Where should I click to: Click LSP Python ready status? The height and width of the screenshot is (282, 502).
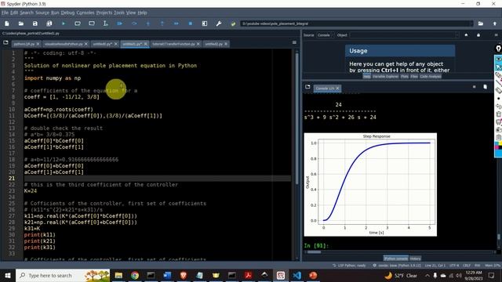click(349, 266)
